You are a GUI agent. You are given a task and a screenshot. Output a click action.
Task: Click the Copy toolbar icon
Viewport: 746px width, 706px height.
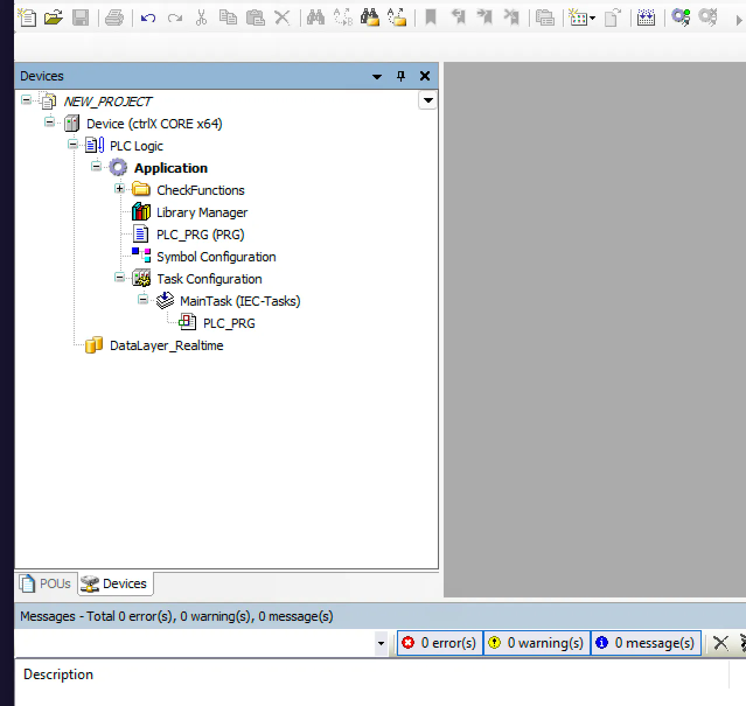[x=228, y=18]
